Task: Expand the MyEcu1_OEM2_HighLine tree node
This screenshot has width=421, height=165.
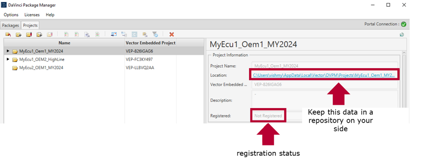Action: [x=8, y=60]
